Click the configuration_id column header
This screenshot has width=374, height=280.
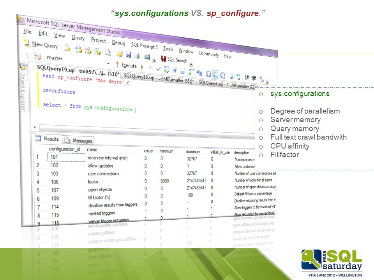pos(64,149)
